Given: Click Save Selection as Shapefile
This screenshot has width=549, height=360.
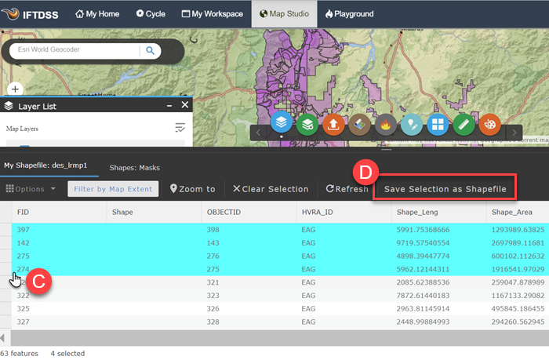Looking at the screenshot, I should click(x=446, y=189).
